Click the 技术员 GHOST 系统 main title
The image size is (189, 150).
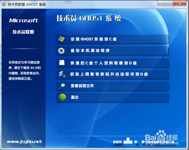coord(89,19)
